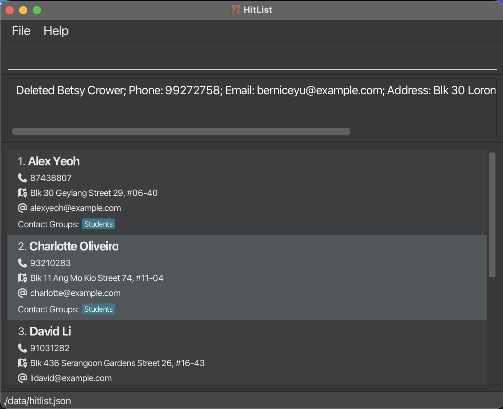Viewport: 503px width, 409px height.
Task: Click the map icon beside Blk 11 Ang Mo Kio
Action: click(22, 278)
